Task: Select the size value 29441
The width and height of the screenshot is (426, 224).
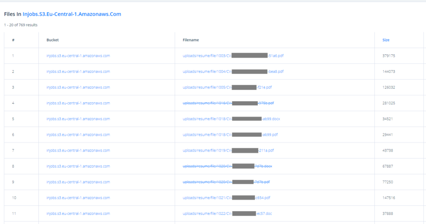Action: [388, 135]
